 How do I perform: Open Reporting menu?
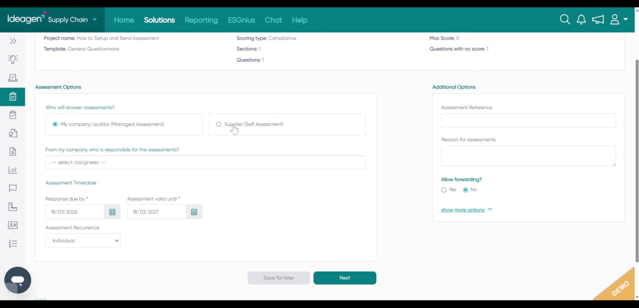click(x=201, y=20)
